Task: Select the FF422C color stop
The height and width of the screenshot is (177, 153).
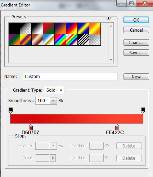Action: 117,127
